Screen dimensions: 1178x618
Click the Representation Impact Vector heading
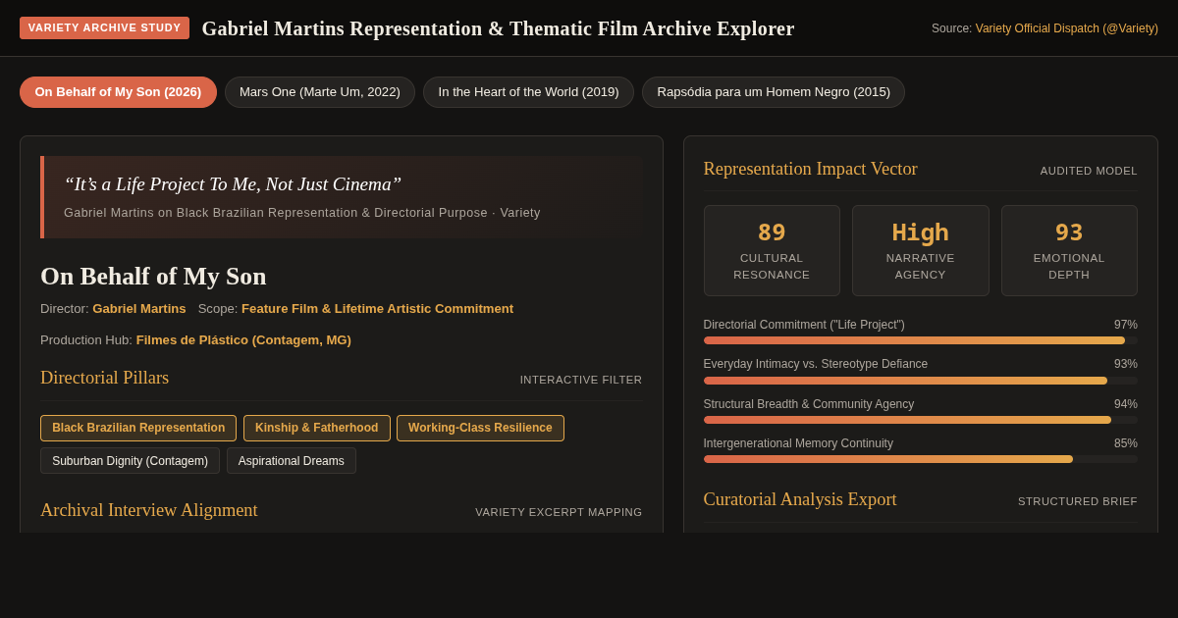(810, 169)
